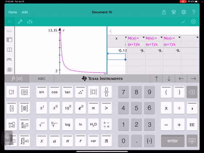Open the calculator handheld icon in the header
The height and width of the screenshot is (153, 204).
click(174, 12)
